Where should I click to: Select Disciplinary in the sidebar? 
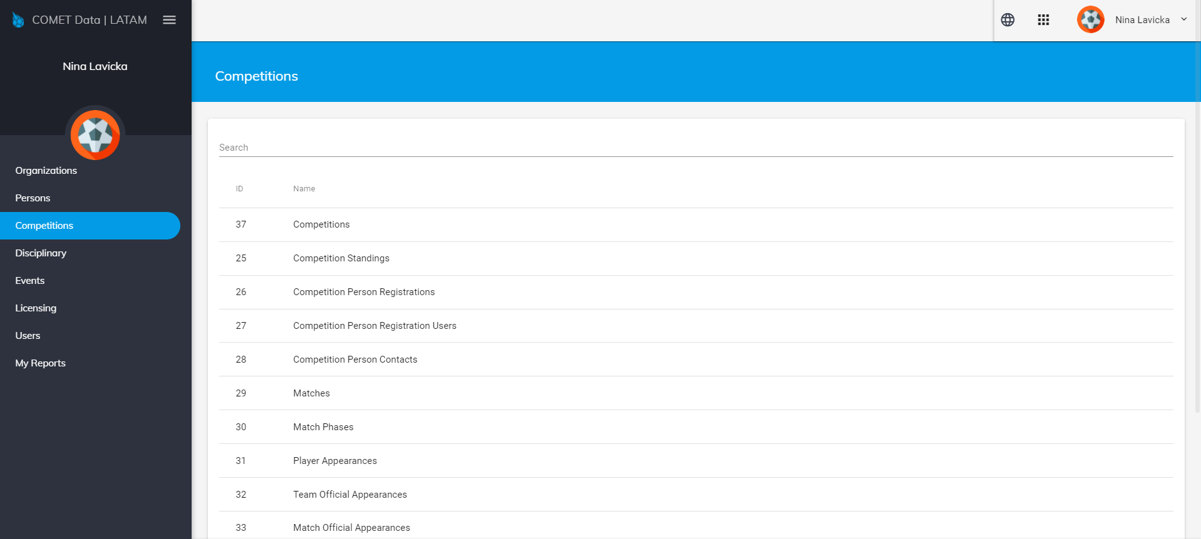(x=41, y=253)
